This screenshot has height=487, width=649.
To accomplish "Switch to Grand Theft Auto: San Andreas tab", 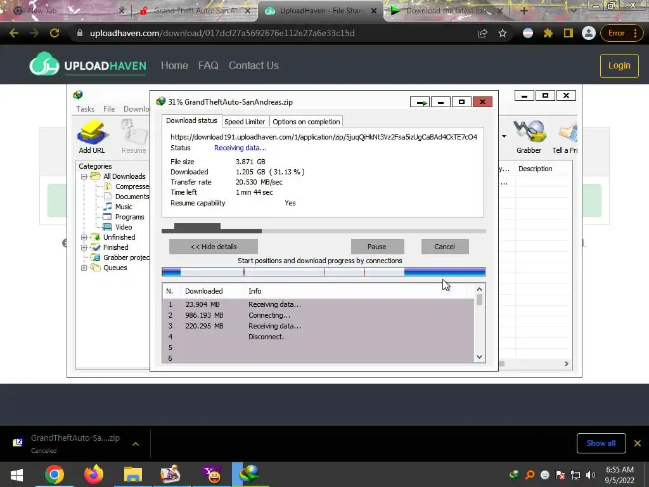I will tap(195, 11).
